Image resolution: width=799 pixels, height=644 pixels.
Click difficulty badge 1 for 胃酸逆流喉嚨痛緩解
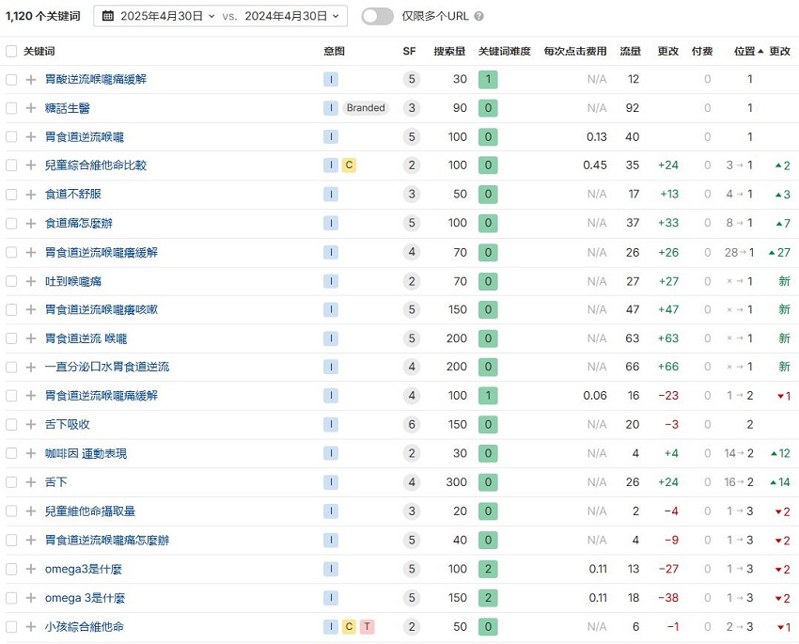pos(488,79)
